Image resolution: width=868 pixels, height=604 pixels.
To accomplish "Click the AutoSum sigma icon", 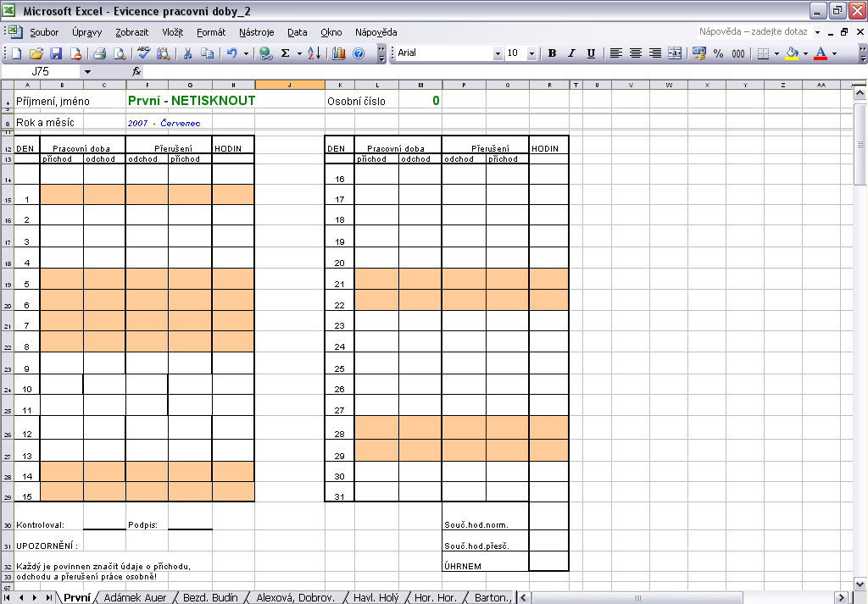I will click(285, 53).
